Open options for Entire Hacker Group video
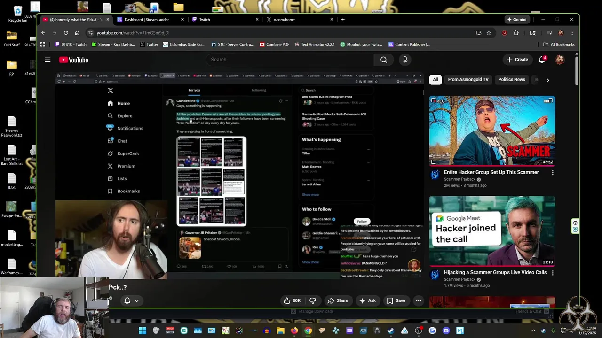The image size is (602, 338). point(553,173)
